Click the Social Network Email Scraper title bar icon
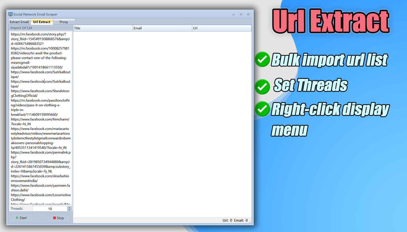407x232 pixels. (10, 14)
